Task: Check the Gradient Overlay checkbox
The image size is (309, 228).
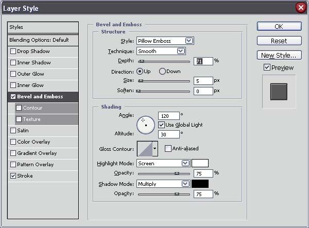Action: (13, 153)
